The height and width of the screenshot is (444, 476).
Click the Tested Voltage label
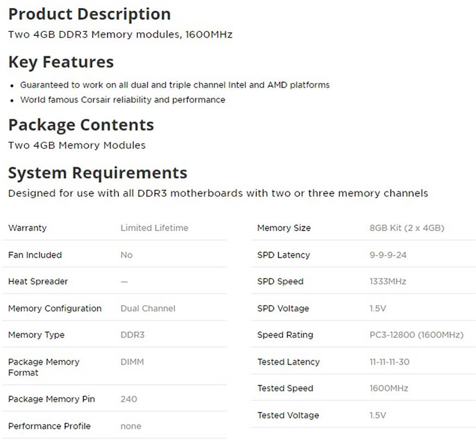point(288,415)
